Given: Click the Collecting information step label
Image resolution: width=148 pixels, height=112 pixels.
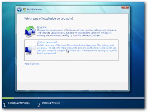Looking at the screenshot, I should click(19, 103).
